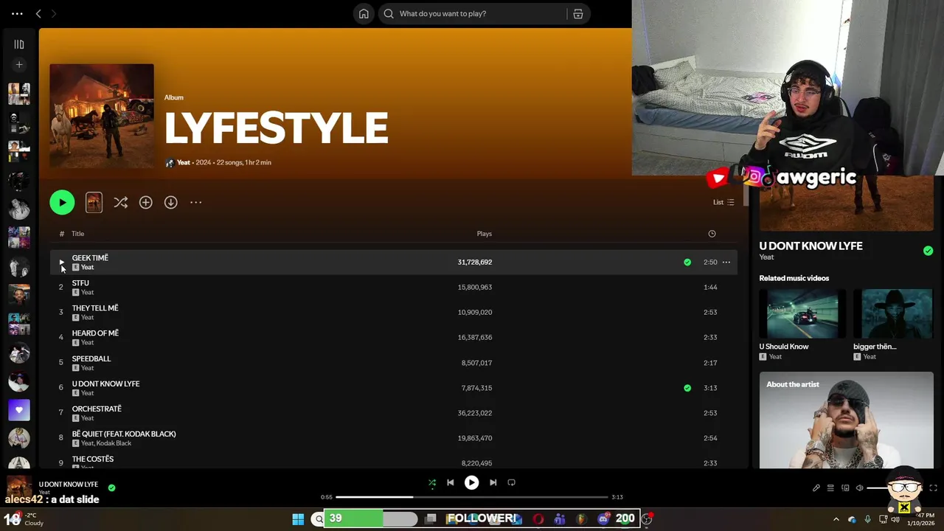Open the three-dot app menu

pyautogui.click(x=17, y=13)
